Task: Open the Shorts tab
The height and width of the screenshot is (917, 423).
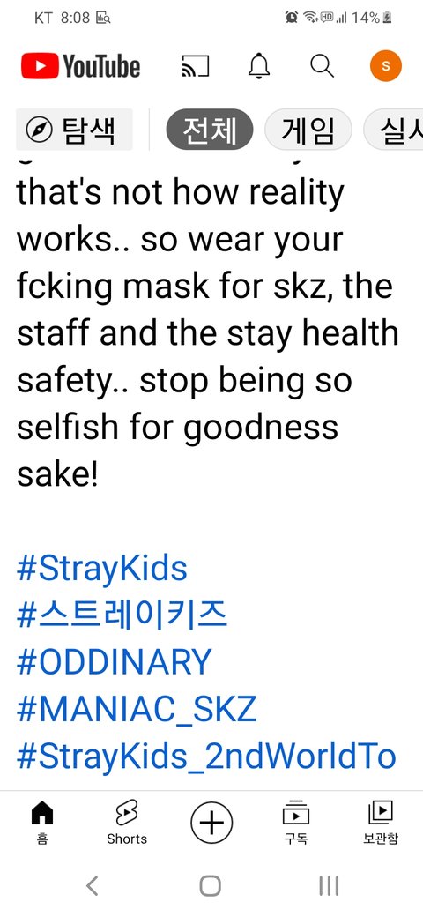Action: pos(127,824)
